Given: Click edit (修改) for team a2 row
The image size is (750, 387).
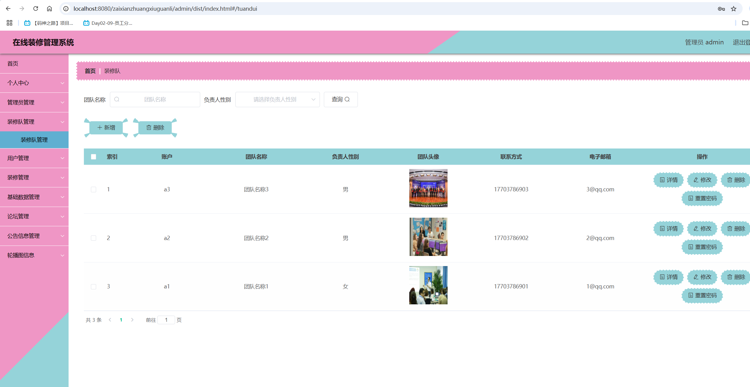Looking at the screenshot, I should [x=702, y=229].
